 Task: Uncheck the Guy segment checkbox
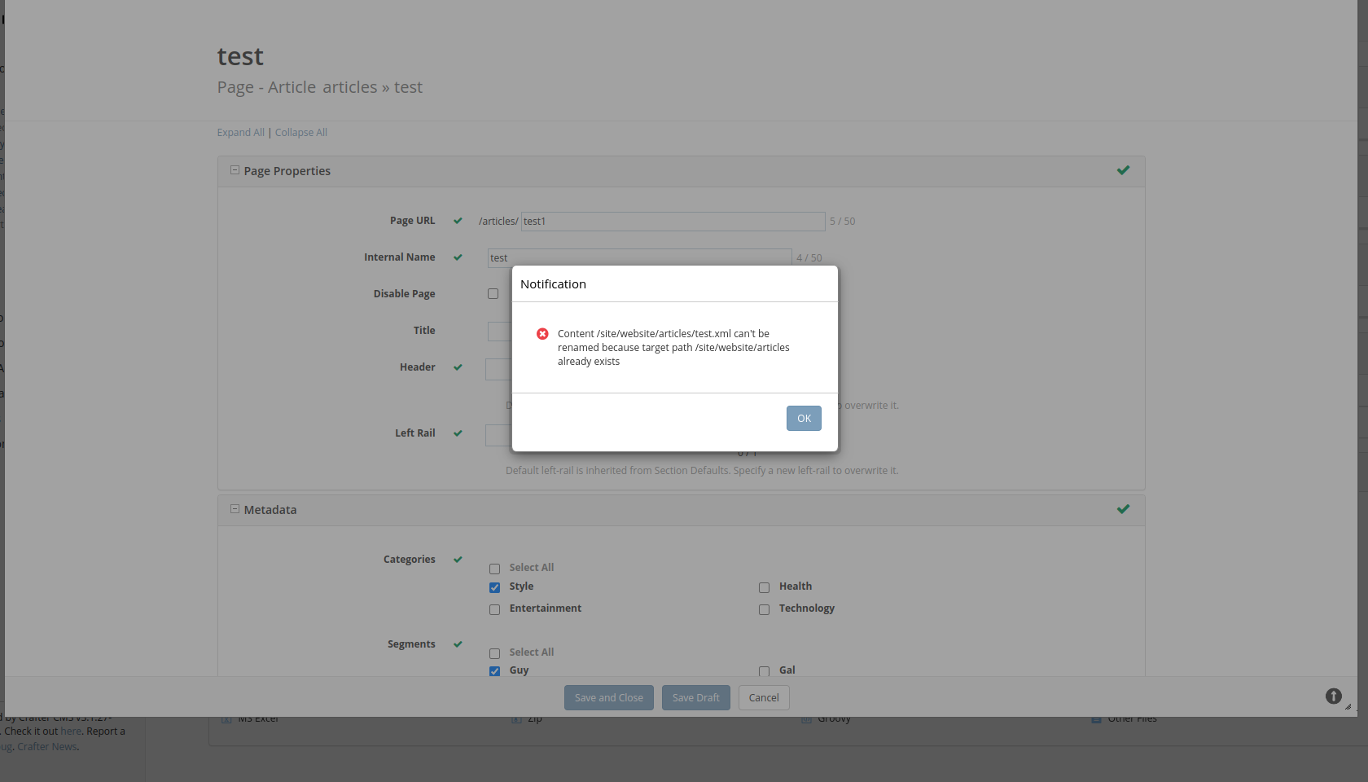click(x=494, y=671)
